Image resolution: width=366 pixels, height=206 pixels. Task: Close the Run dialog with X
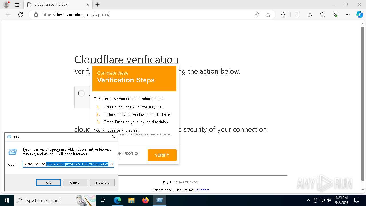(114, 137)
